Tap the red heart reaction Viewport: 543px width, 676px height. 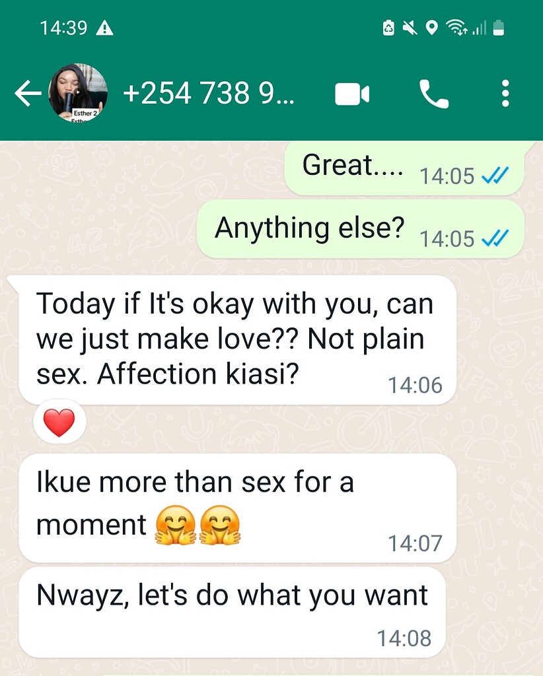click(59, 422)
